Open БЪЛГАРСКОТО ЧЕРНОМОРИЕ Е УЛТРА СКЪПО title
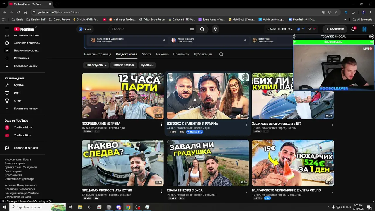 pyautogui.click(x=286, y=190)
